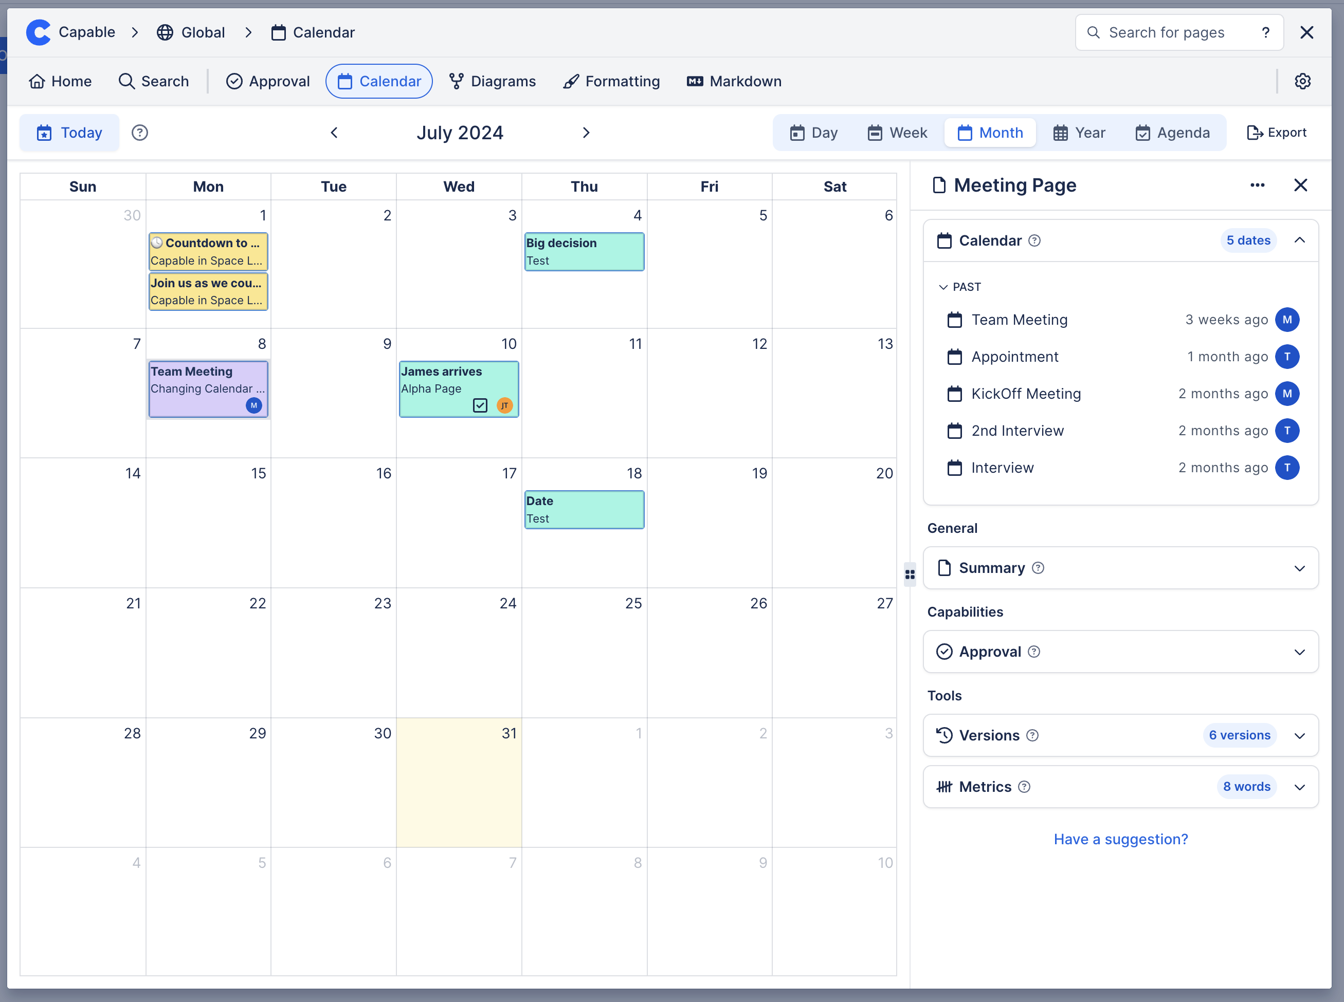Image resolution: width=1344 pixels, height=1002 pixels.
Task: Open the Diagrams tab
Action: click(x=493, y=81)
